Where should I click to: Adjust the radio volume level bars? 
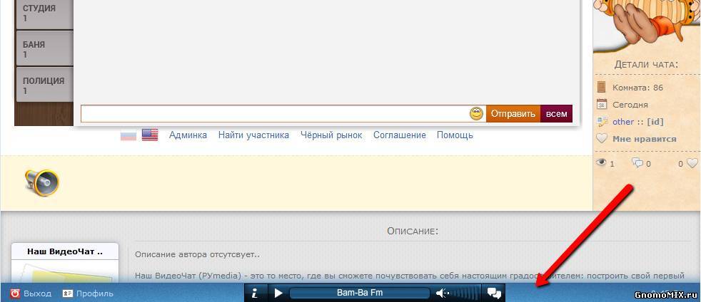tap(468, 293)
